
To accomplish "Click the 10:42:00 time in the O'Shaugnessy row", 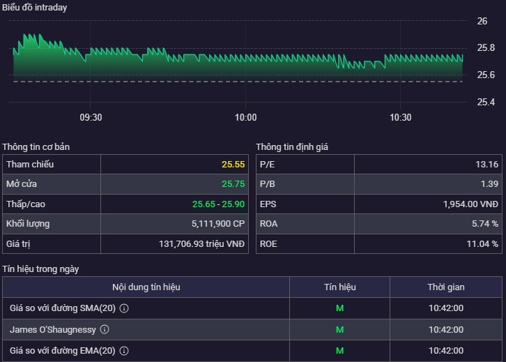I will pyautogui.click(x=446, y=330).
